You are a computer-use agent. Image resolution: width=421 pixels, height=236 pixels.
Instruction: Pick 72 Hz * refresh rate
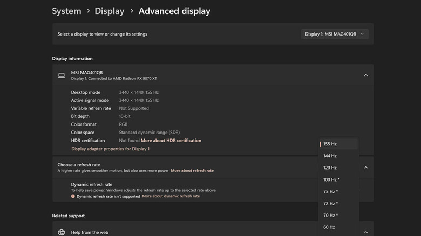[338, 203]
